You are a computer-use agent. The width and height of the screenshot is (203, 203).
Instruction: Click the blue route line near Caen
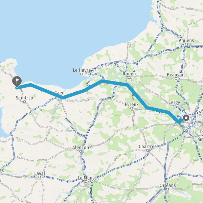pyautogui.click(x=63, y=97)
